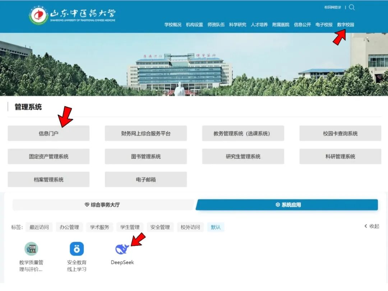Viewport: 388px width, 291px height.
Task: Select the 默认 tag filter
Action: point(216,227)
